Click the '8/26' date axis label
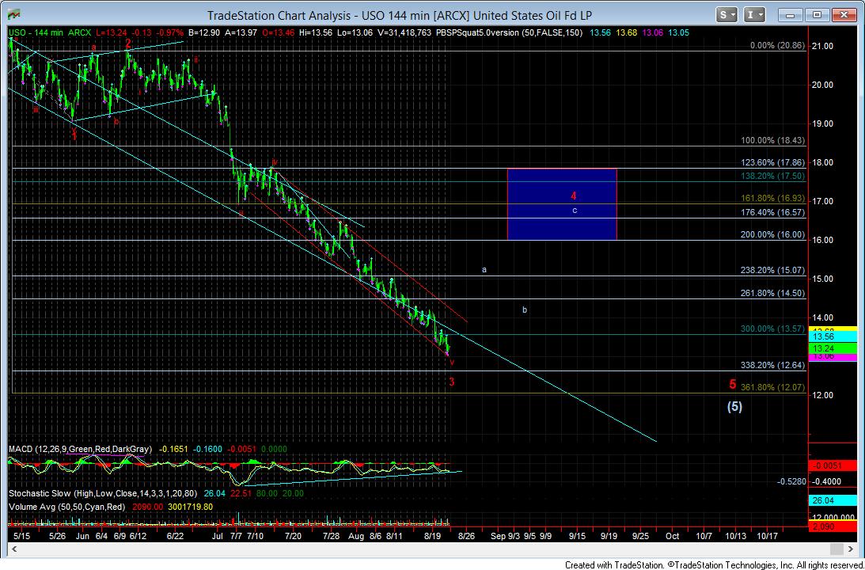Image resolution: width=865 pixels, height=570 pixels. 467,536
